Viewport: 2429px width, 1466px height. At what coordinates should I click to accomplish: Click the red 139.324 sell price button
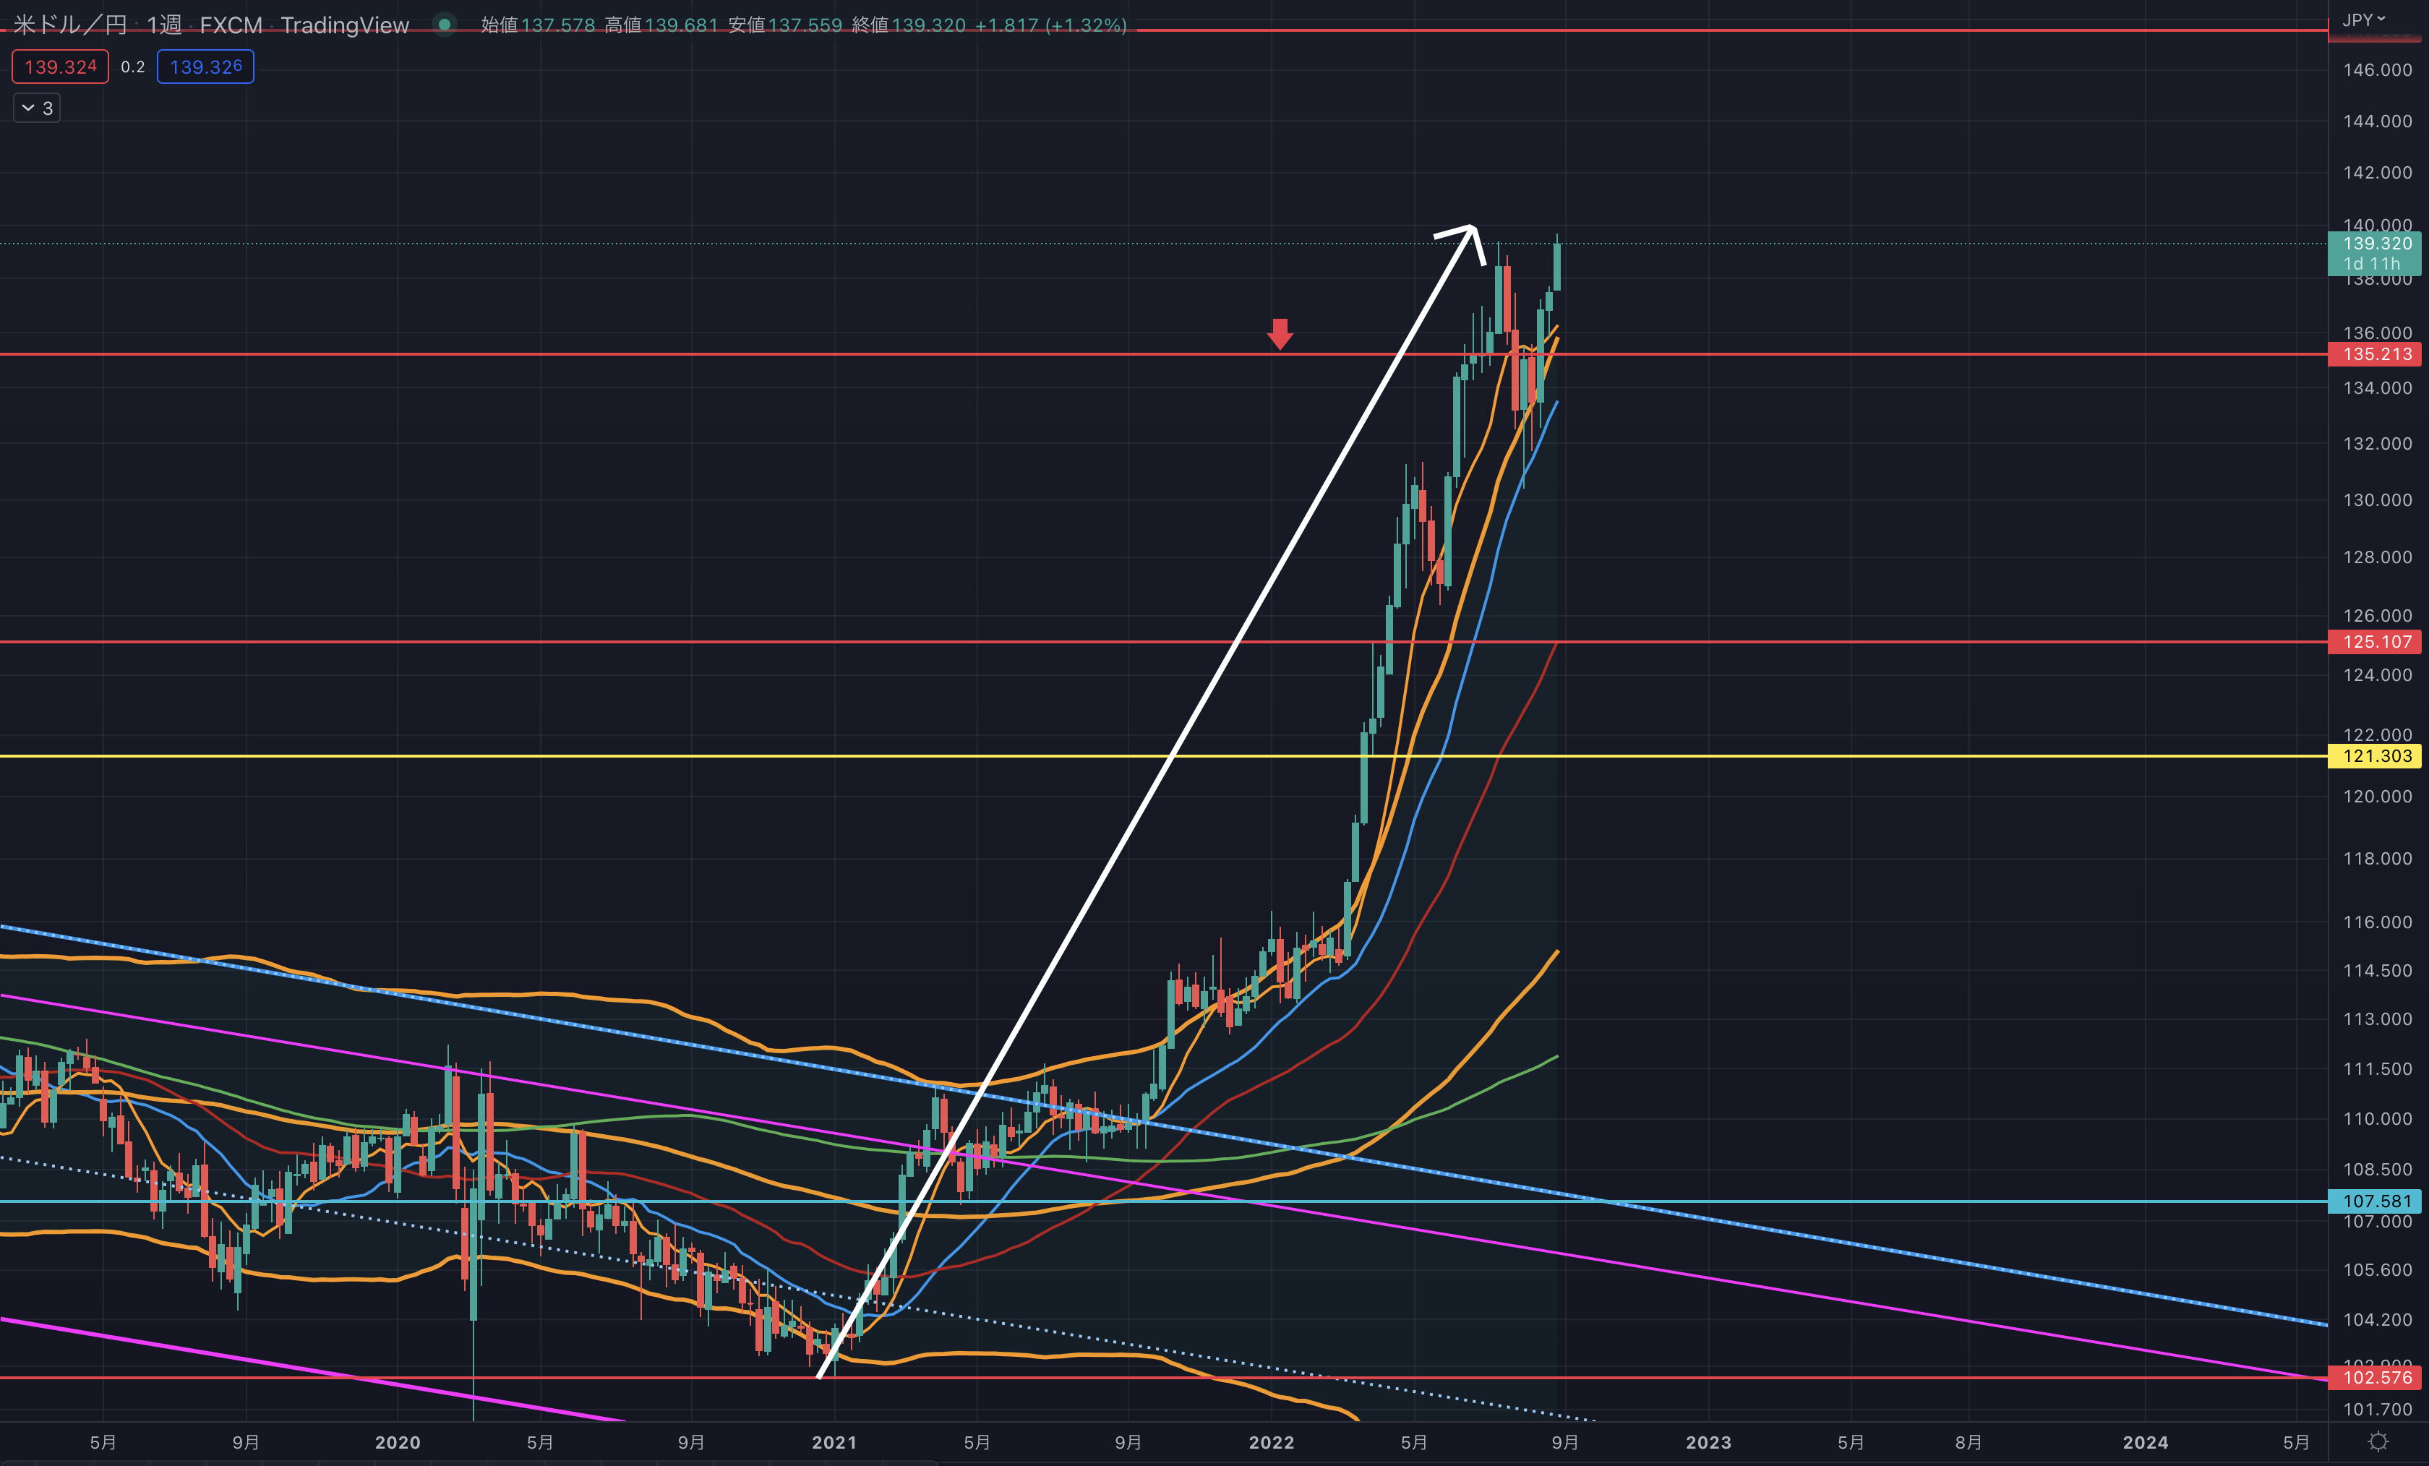click(60, 67)
